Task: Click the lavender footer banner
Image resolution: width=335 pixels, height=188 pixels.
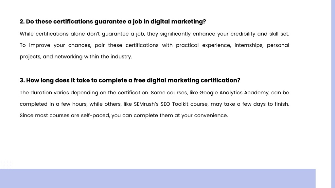Action: [158, 179]
